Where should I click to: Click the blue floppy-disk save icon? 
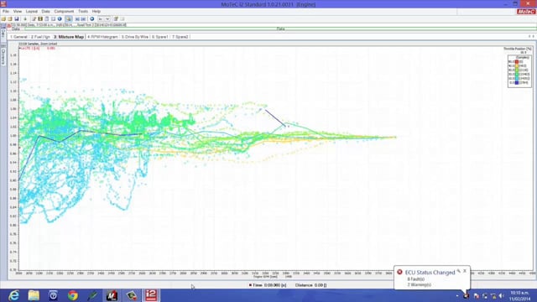[x=17, y=18]
